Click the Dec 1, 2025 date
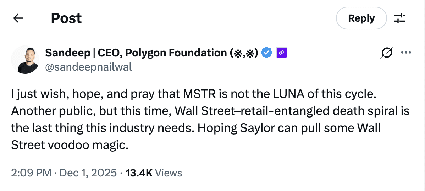The width and height of the screenshot is (425, 191). click(88, 173)
